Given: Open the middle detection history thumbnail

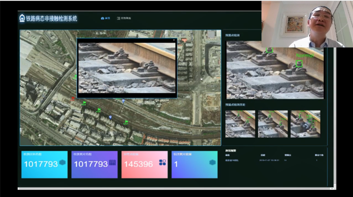Looking at the screenshot, I should point(273,124).
